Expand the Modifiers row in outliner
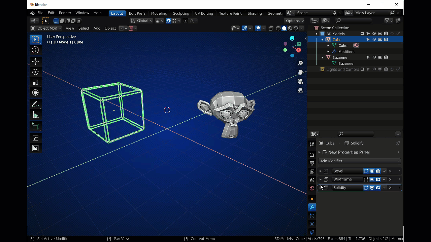The height and width of the screenshot is (242, 431). 329,51
